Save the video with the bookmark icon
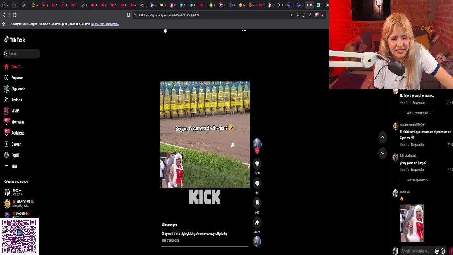This screenshot has width=453, height=255. [x=257, y=203]
